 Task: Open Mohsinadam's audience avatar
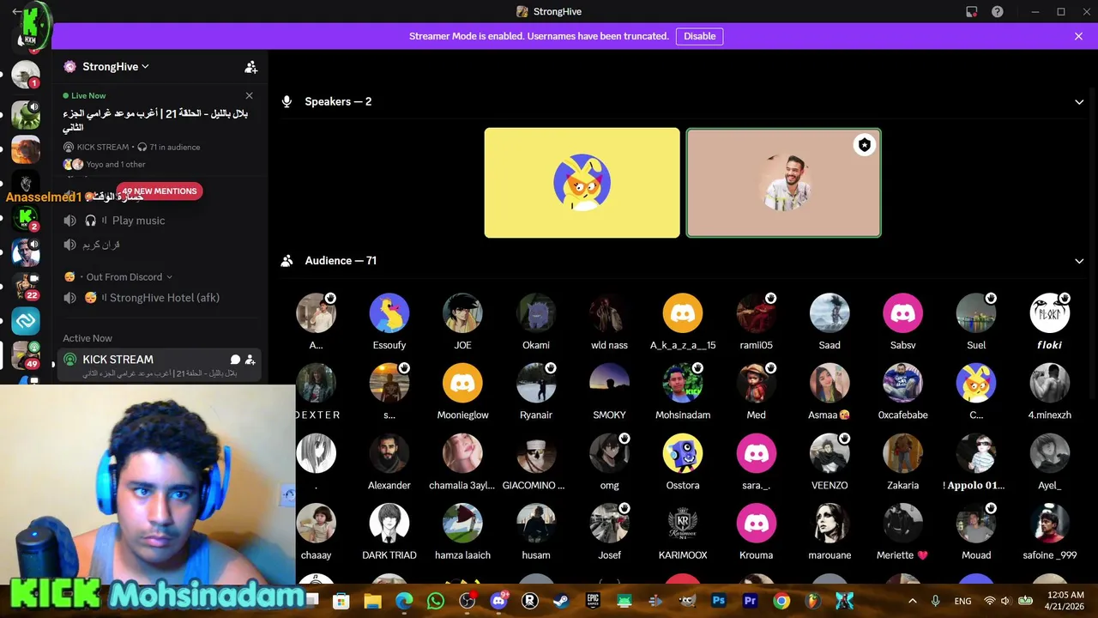(x=683, y=383)
